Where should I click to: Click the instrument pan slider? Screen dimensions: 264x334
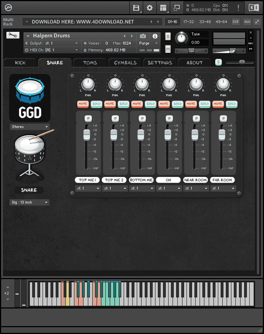tap(191, 51)
